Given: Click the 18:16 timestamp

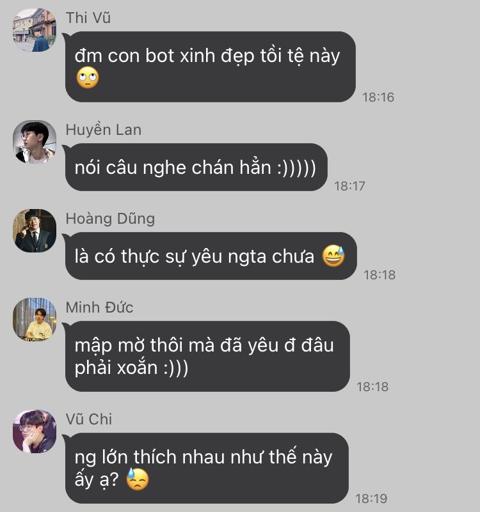Looking at the screenshot, I should coord(378,97).
